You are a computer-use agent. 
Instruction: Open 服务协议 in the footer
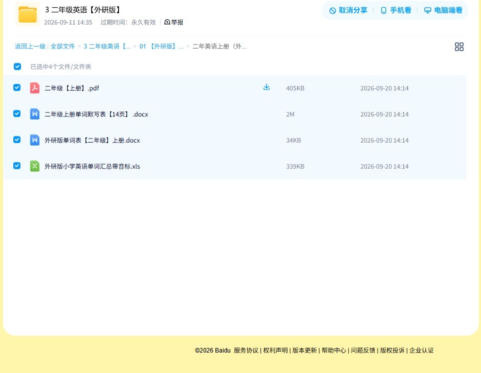[x=246, y=351]
